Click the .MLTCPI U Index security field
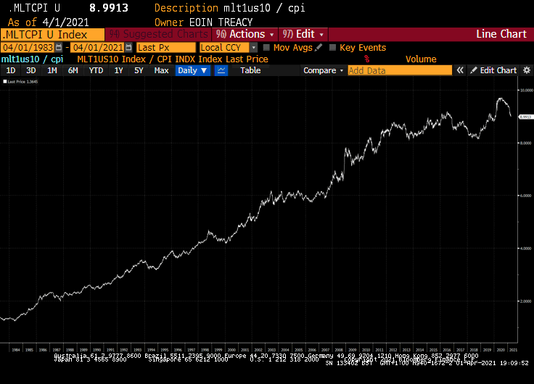The image size is (534, 384). 52,34
